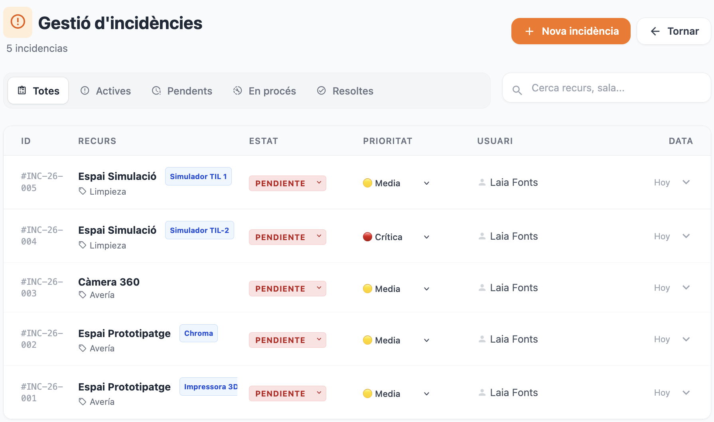Expand row INC-26-004 details chevron
This screenshot has width=714, height=422.
click(x=686, y=236)
